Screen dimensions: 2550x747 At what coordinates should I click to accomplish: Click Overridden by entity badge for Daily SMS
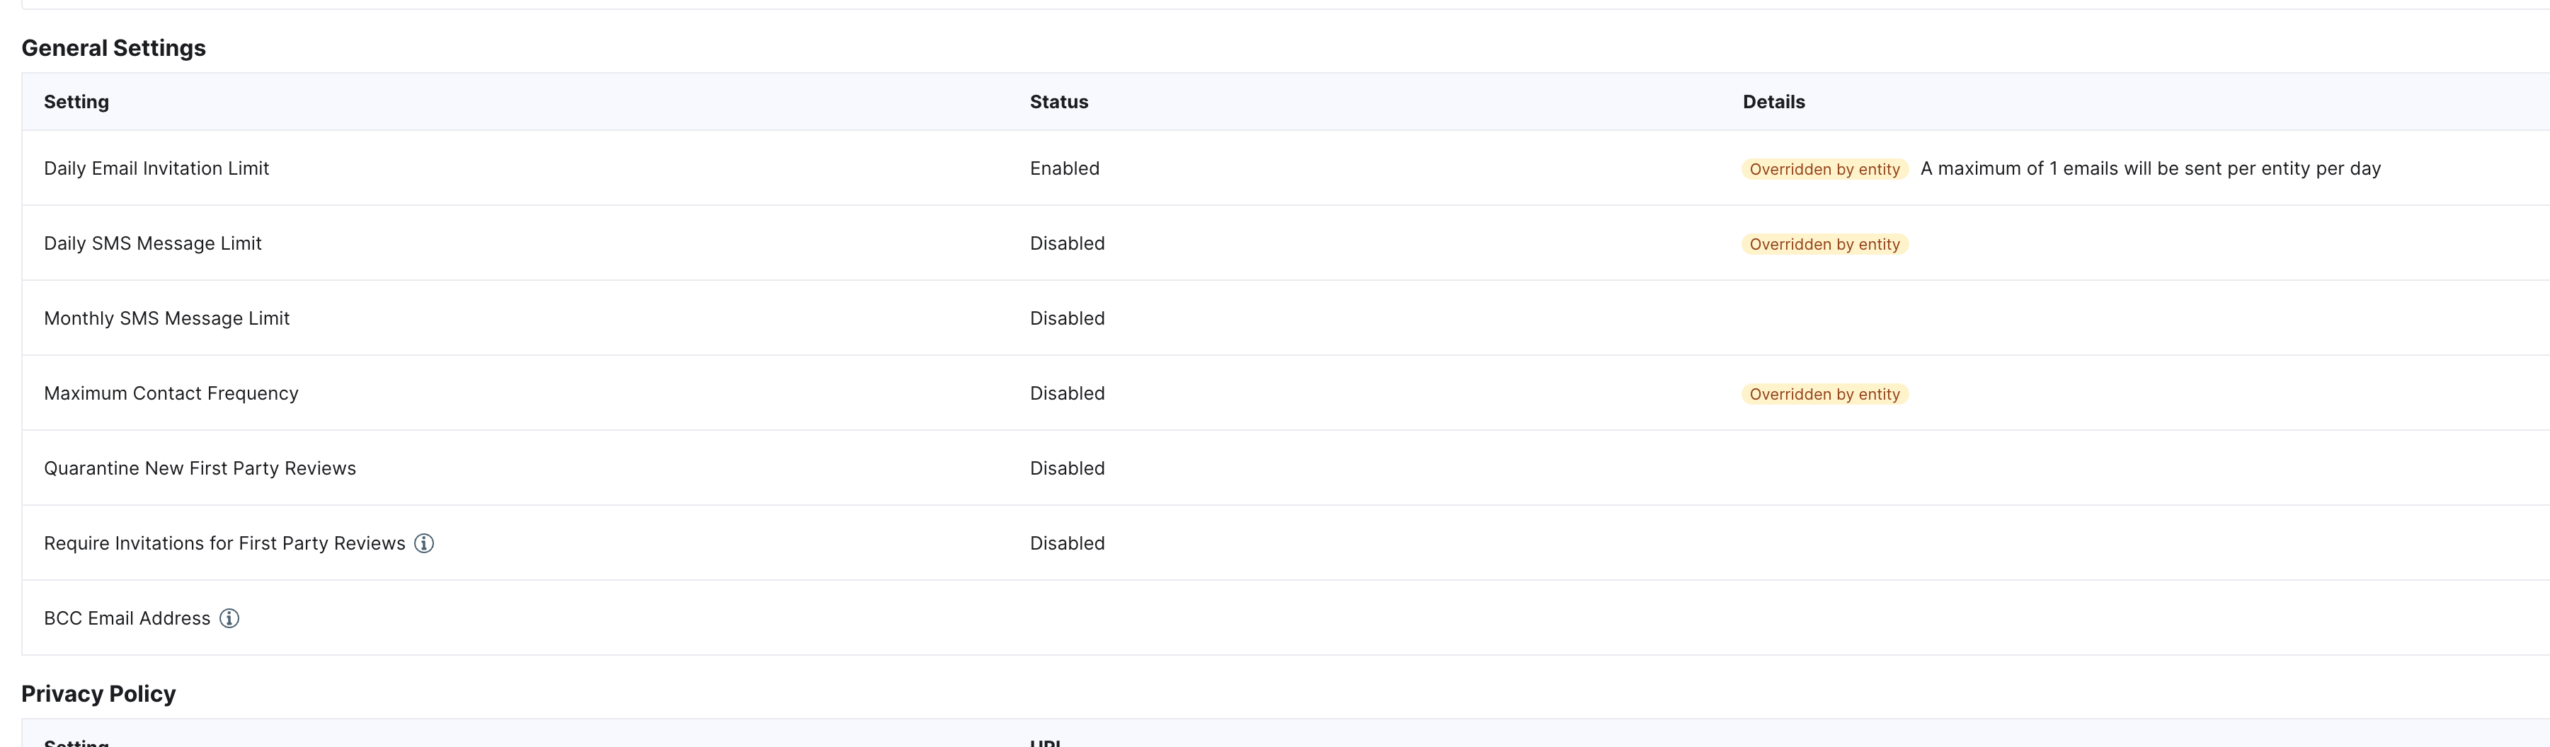1824,244
